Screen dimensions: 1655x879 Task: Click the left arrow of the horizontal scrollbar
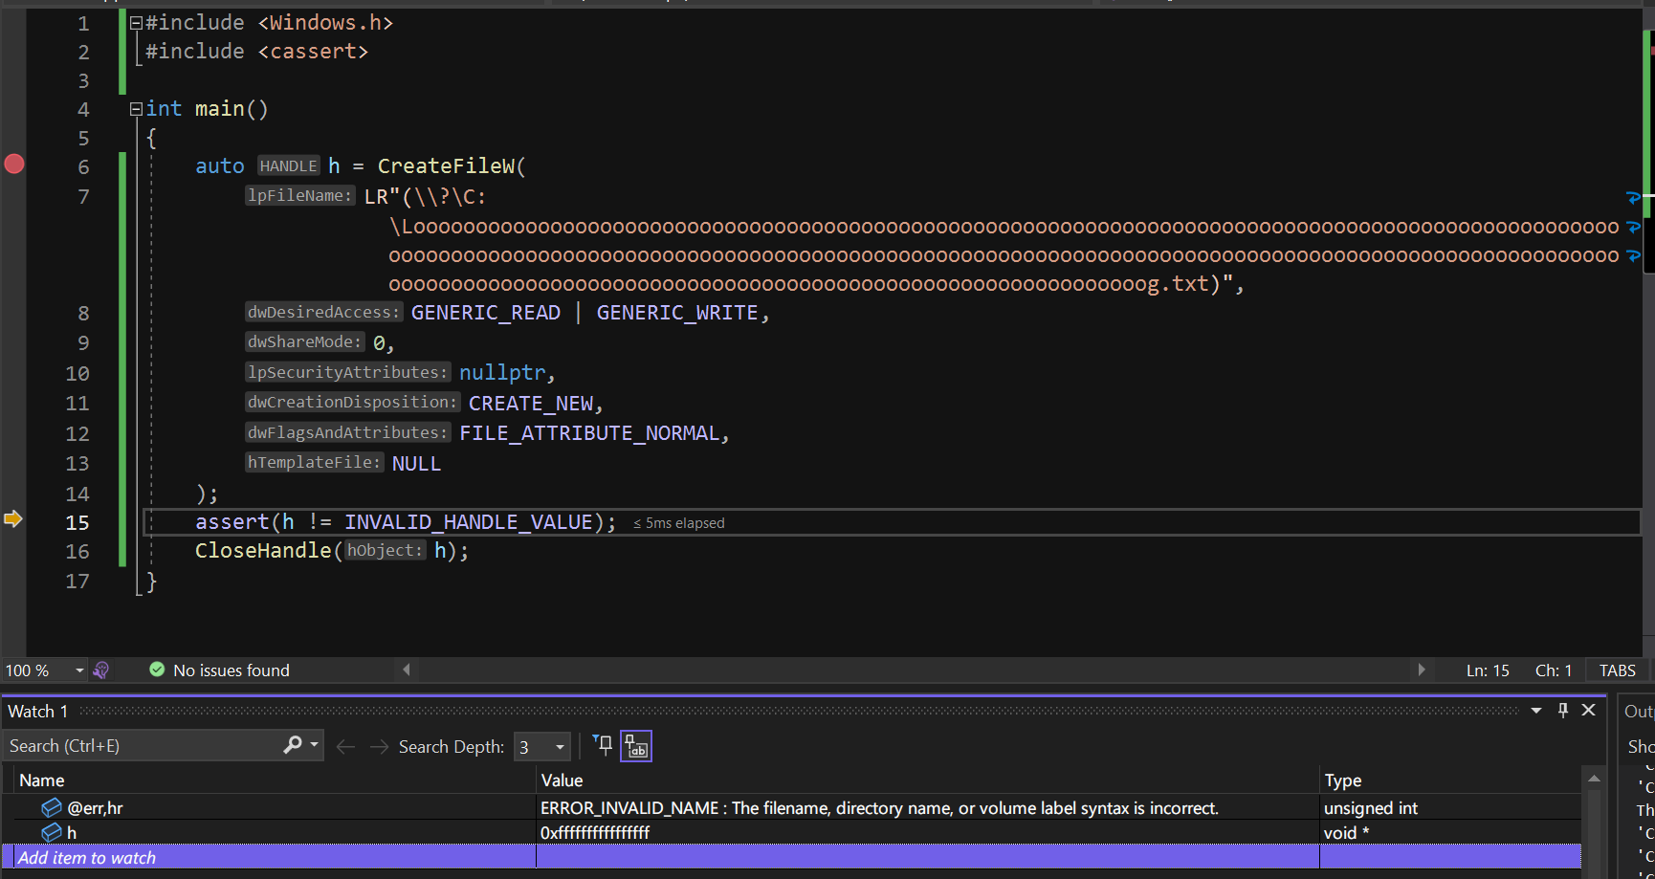[x=407, y=670]
